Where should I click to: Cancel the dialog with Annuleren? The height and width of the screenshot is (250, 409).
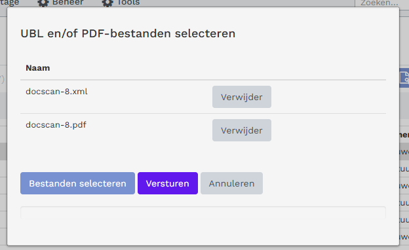[x=231, y=183]
